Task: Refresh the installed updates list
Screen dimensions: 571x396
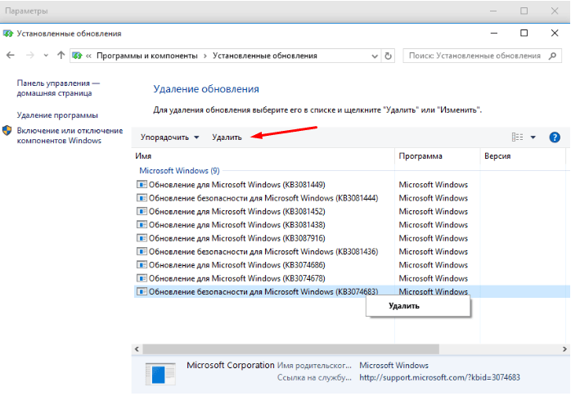Action: click(389, 56)
